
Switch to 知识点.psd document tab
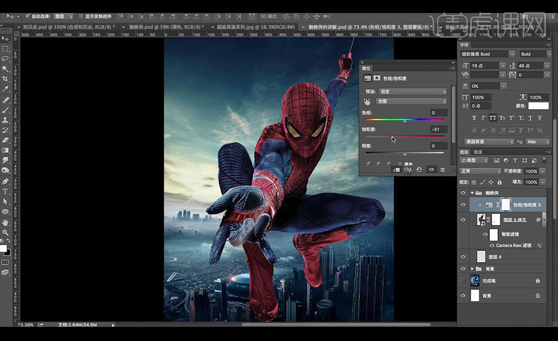tap(69, 27)
